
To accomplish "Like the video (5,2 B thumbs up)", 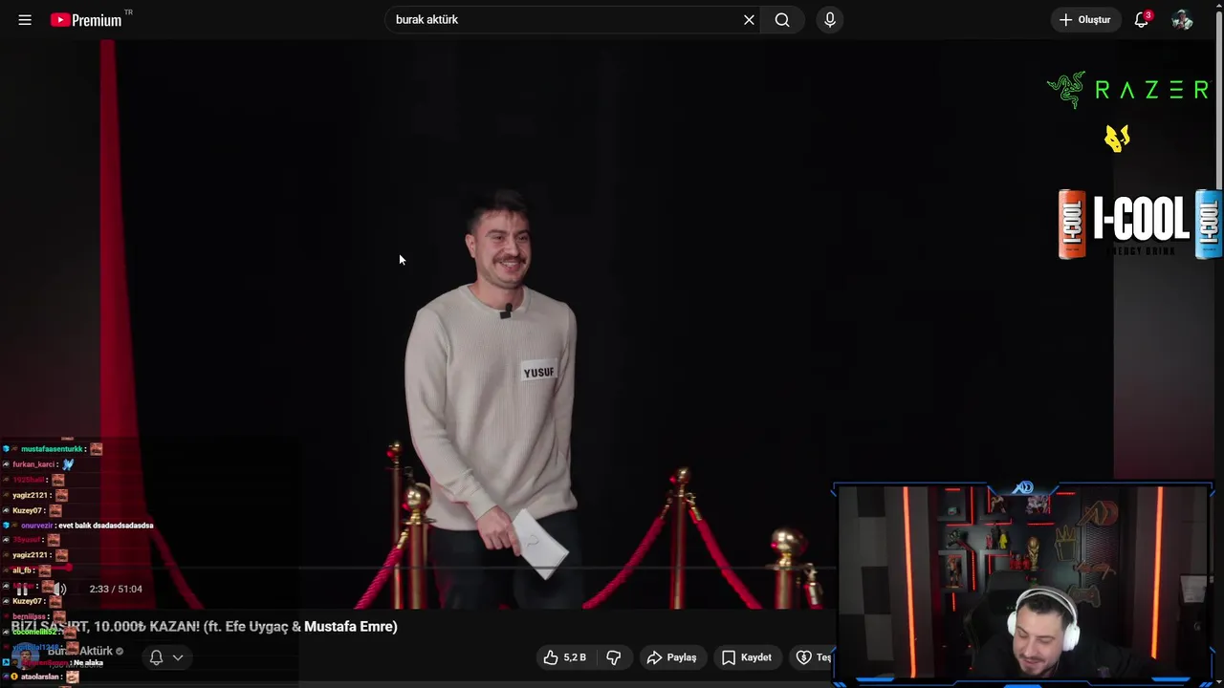I will 564,657.
